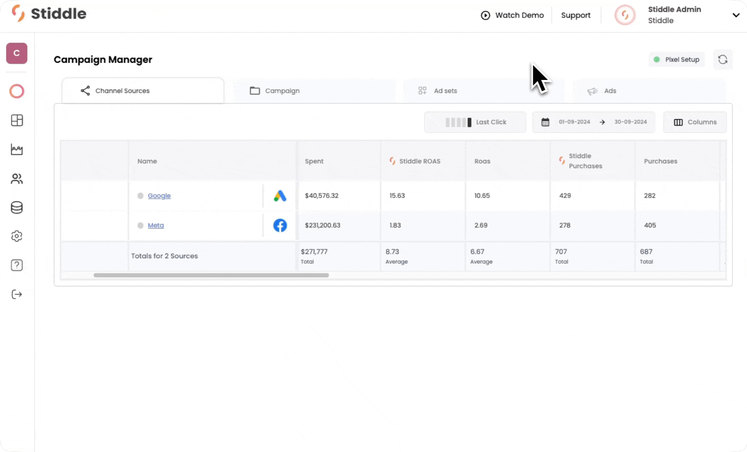
Task: Switch to the Ads tab
Action: pyautogui.click(x=650, y=91)
